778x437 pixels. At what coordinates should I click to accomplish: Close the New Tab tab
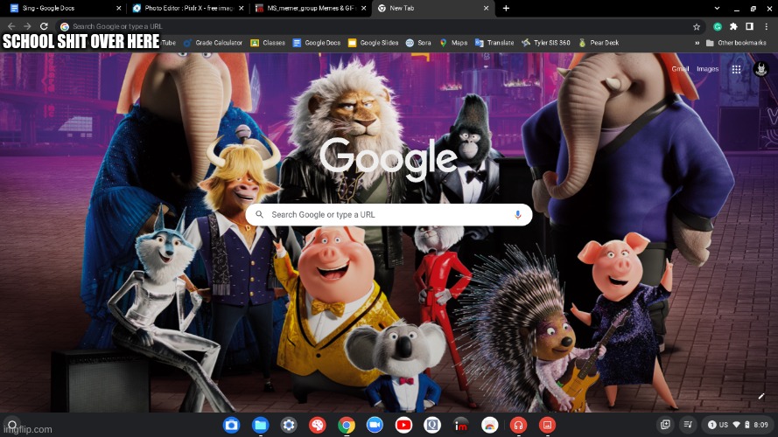click(487, 9)
